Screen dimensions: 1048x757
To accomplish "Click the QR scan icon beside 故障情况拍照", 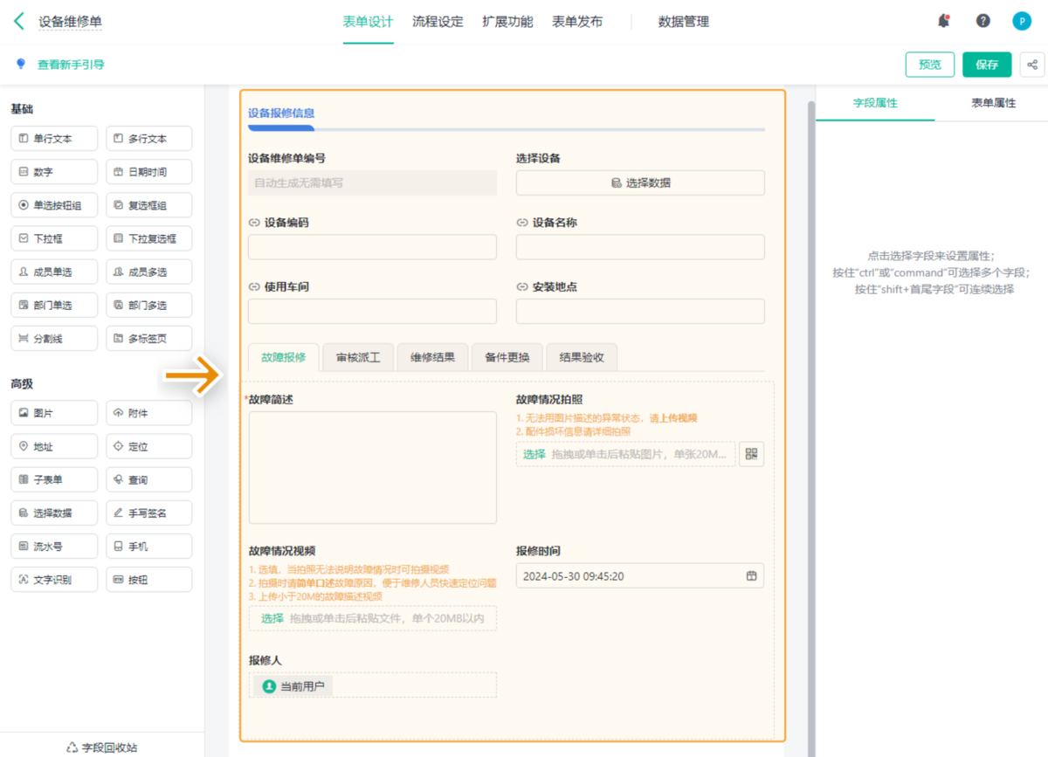I will point(751,454).
